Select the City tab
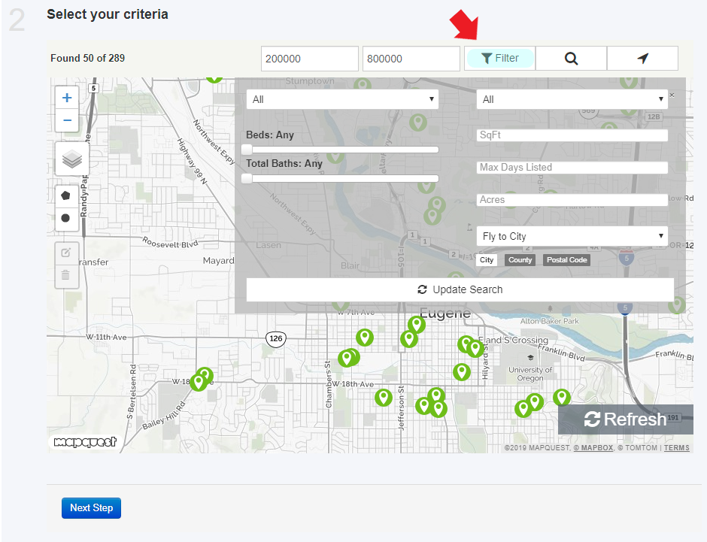The width and height of the screenshot is (707, 542). 487,260
